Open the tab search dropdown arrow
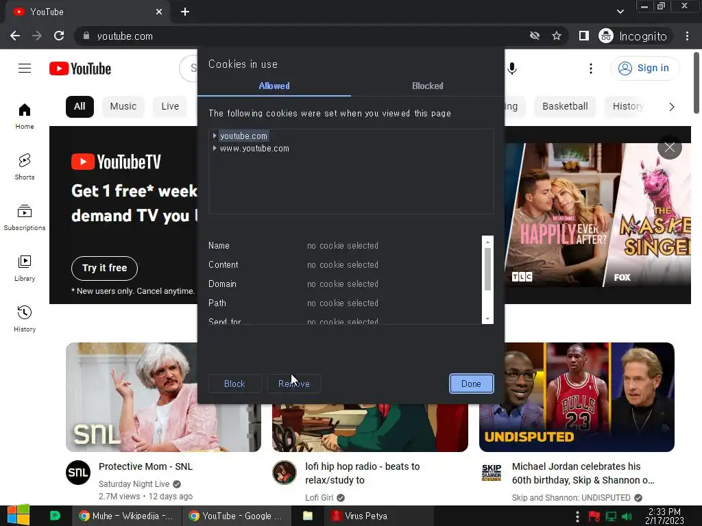 [x=620, y=12]
